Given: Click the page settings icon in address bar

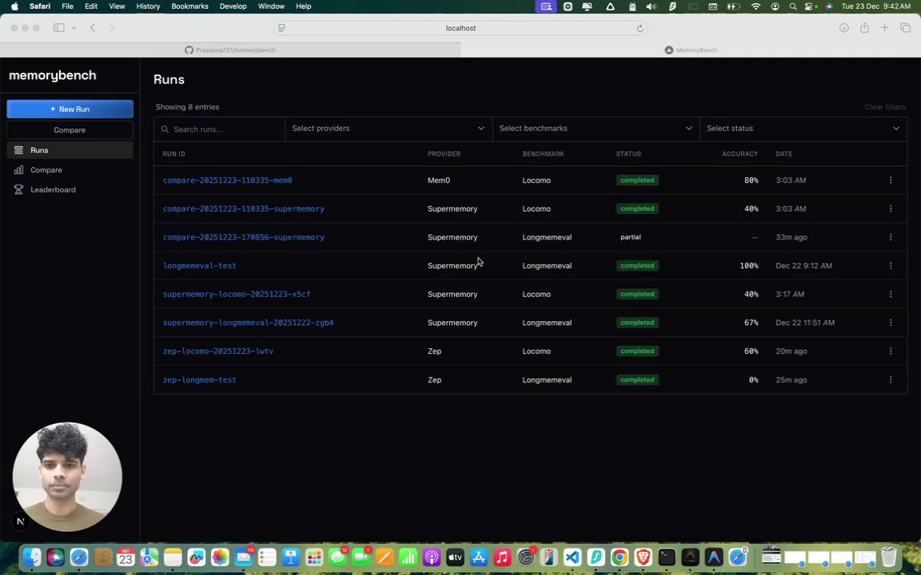Looking at the screenshot, I should coord(282,28).
